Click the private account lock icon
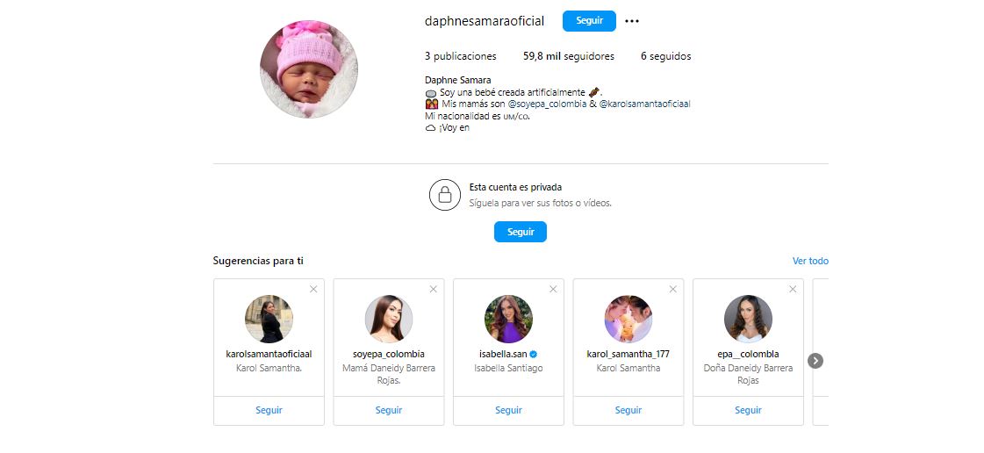This screenshot has height=453, width=984. click(x=445, y=195)
